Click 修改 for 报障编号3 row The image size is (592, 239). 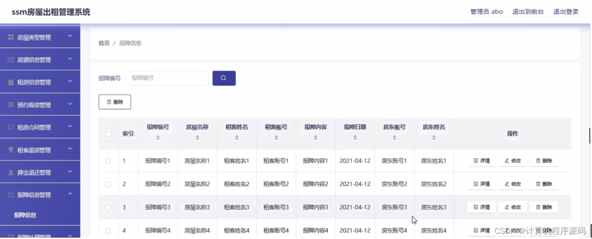coord(513,208)
